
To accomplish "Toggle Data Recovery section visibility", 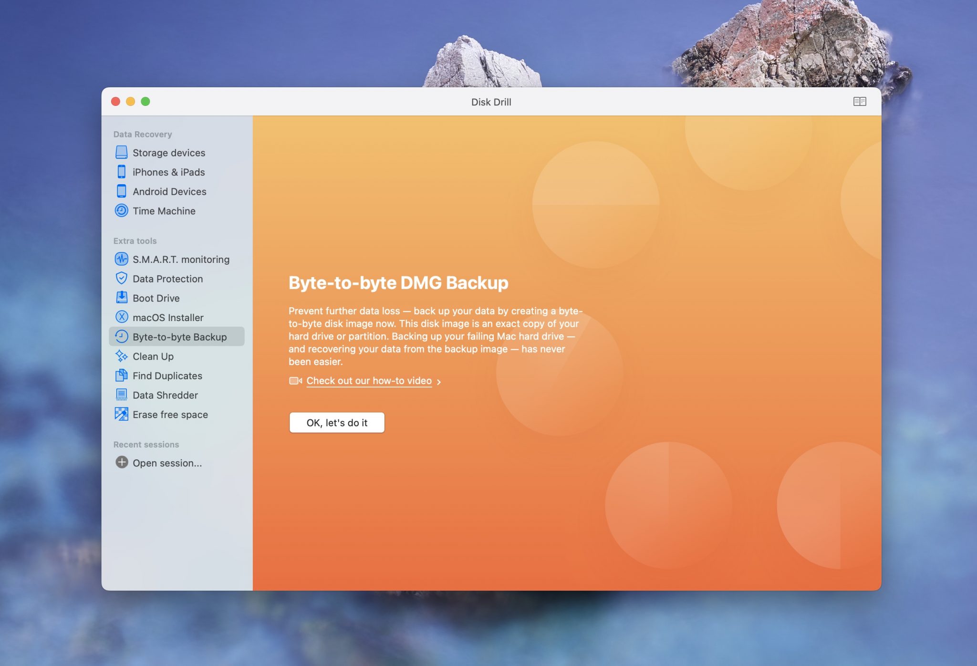I will click(x=142, y=134).
